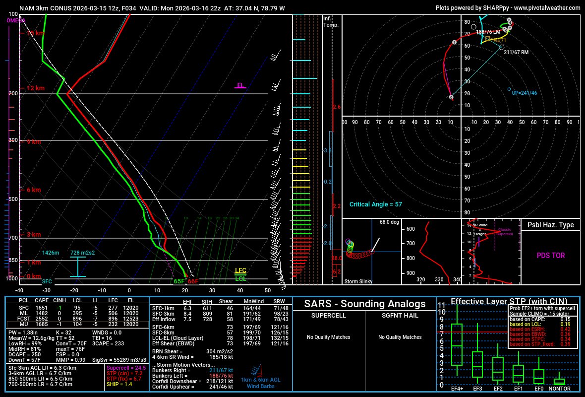Click the model run title 'NAM 3km CONUS'

[45, 8]
